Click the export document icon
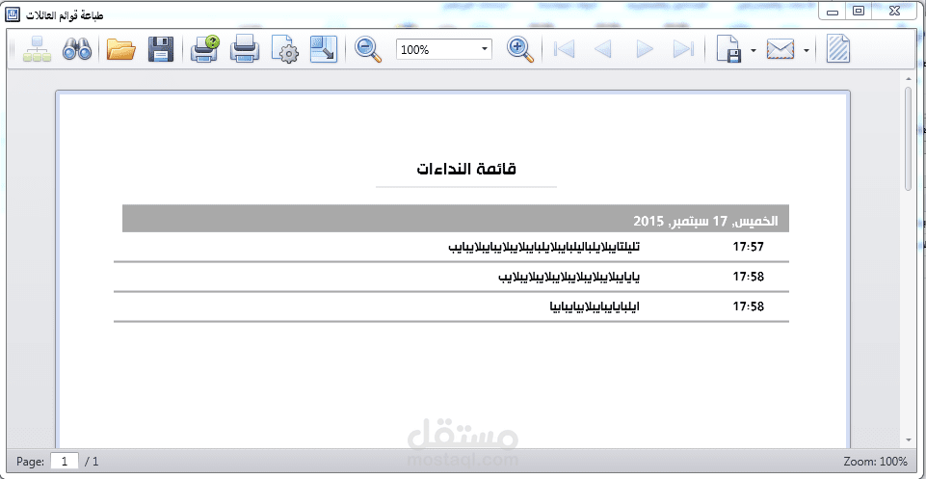The width and height of the screenshot is (926, 479). pyautogui.click(x=728, y=49)
